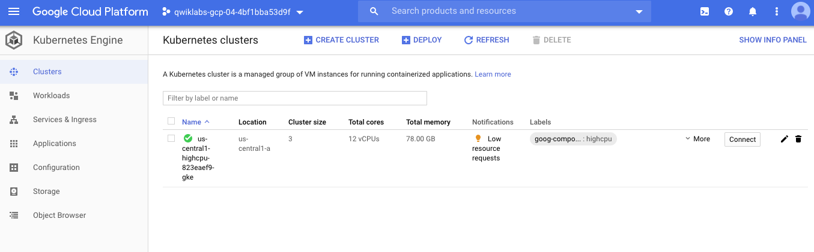The width and height of the screenshot is (814, 252).
Task: Click the Clusters sidebar icon
Action: [x=14, y=72]
